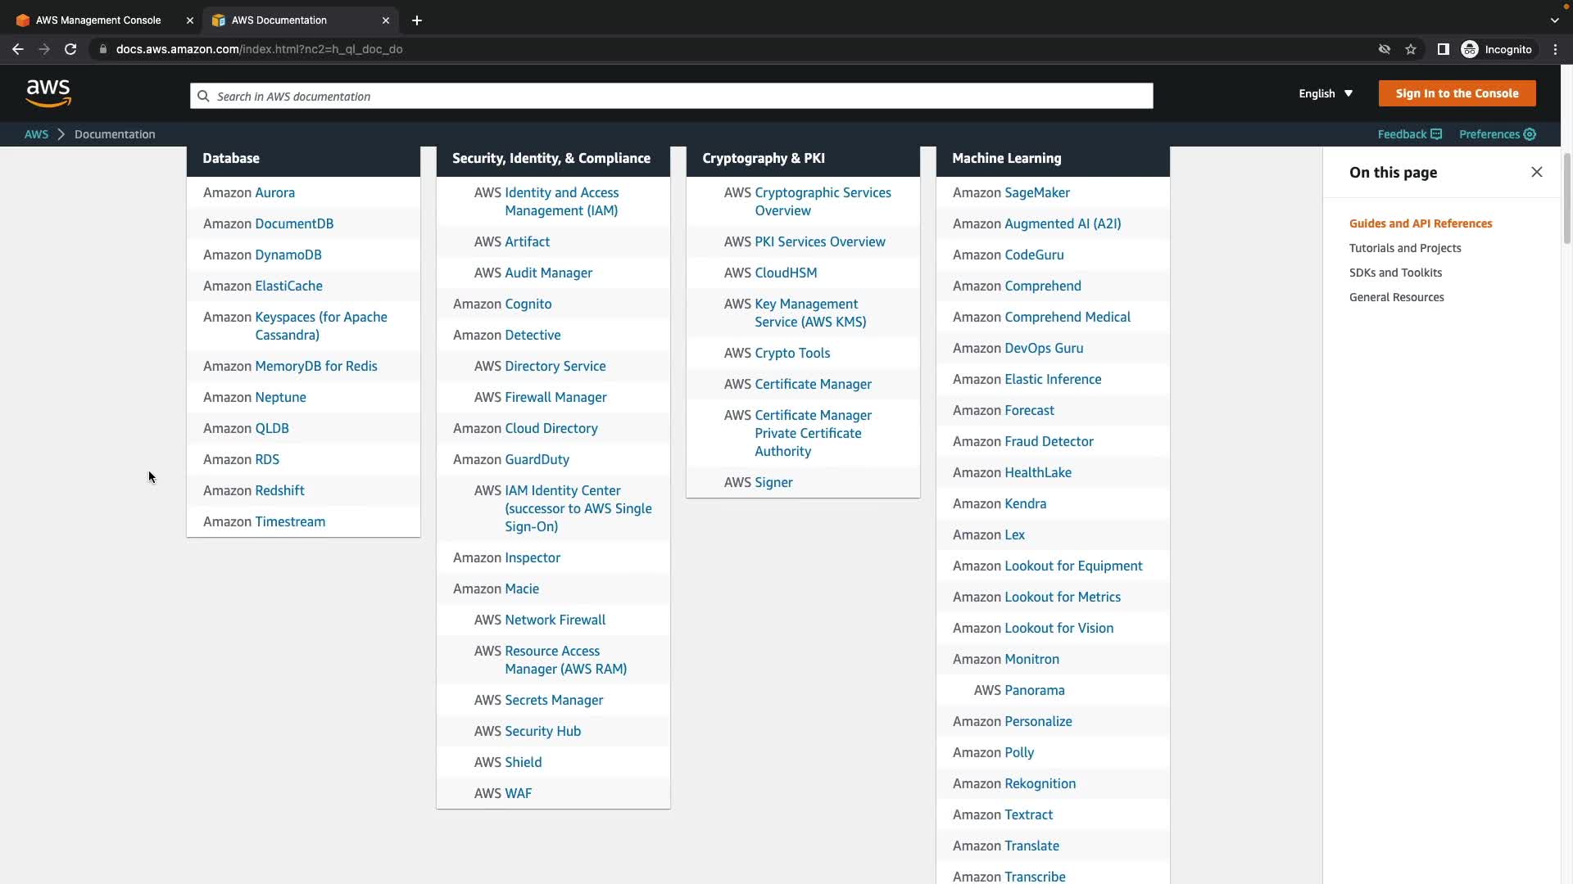Expand the tab search chevron at the top right

[x=1554, y=20]
